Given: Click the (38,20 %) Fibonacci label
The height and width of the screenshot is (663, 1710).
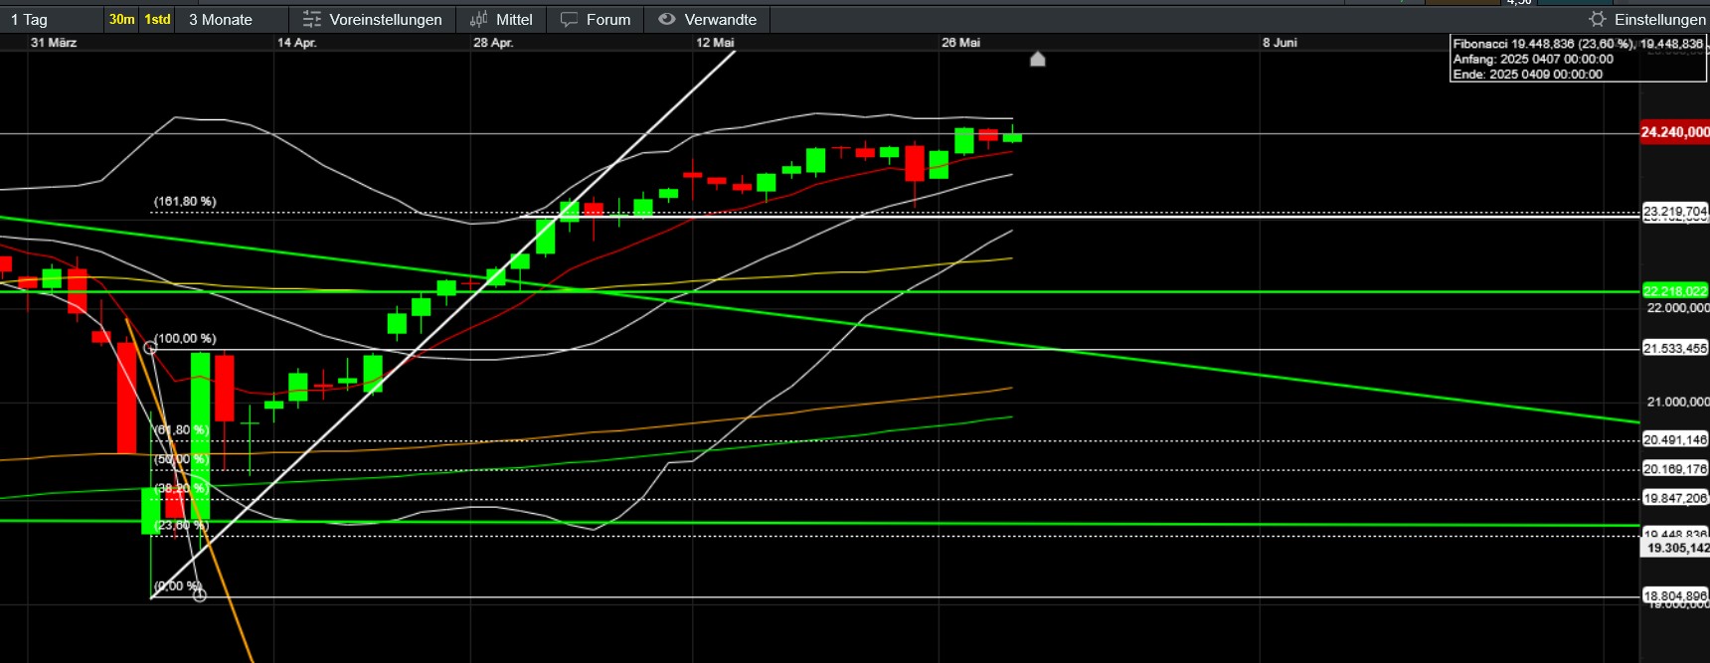Looking at the screenshot, I should [182, 489].
